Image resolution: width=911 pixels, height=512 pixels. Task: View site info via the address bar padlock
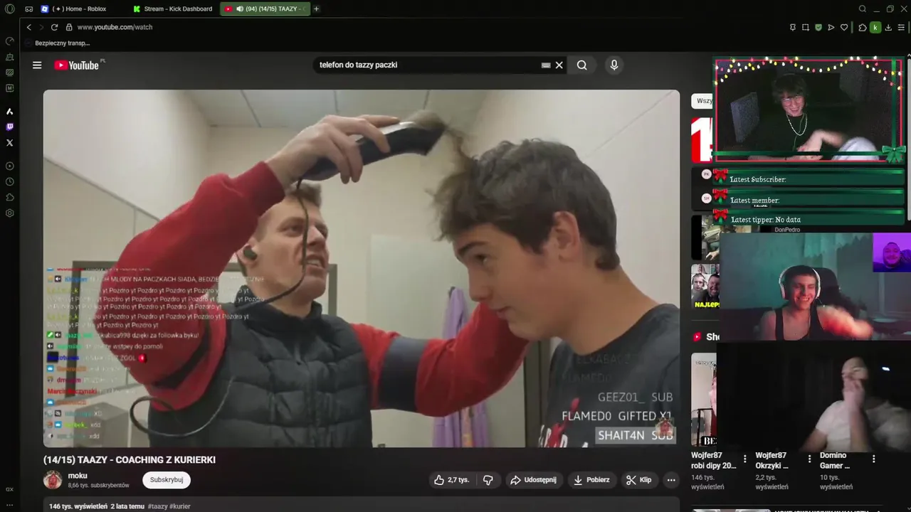tap(69, 27)
